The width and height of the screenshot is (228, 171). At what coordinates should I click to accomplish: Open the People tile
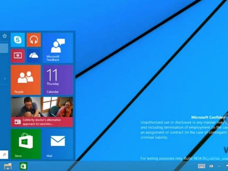point(26,80)
